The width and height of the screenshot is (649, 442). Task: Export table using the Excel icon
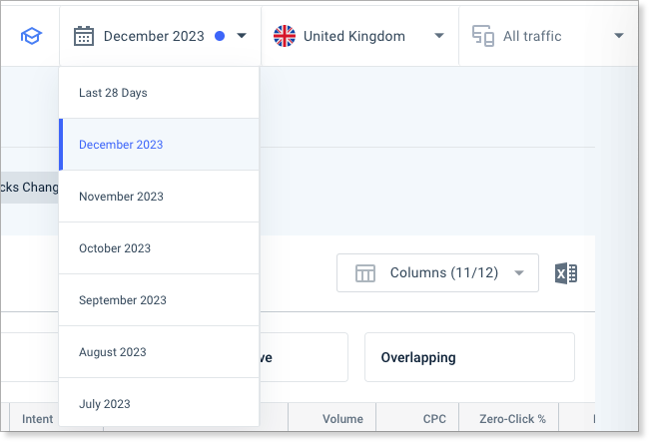[566, 273]
